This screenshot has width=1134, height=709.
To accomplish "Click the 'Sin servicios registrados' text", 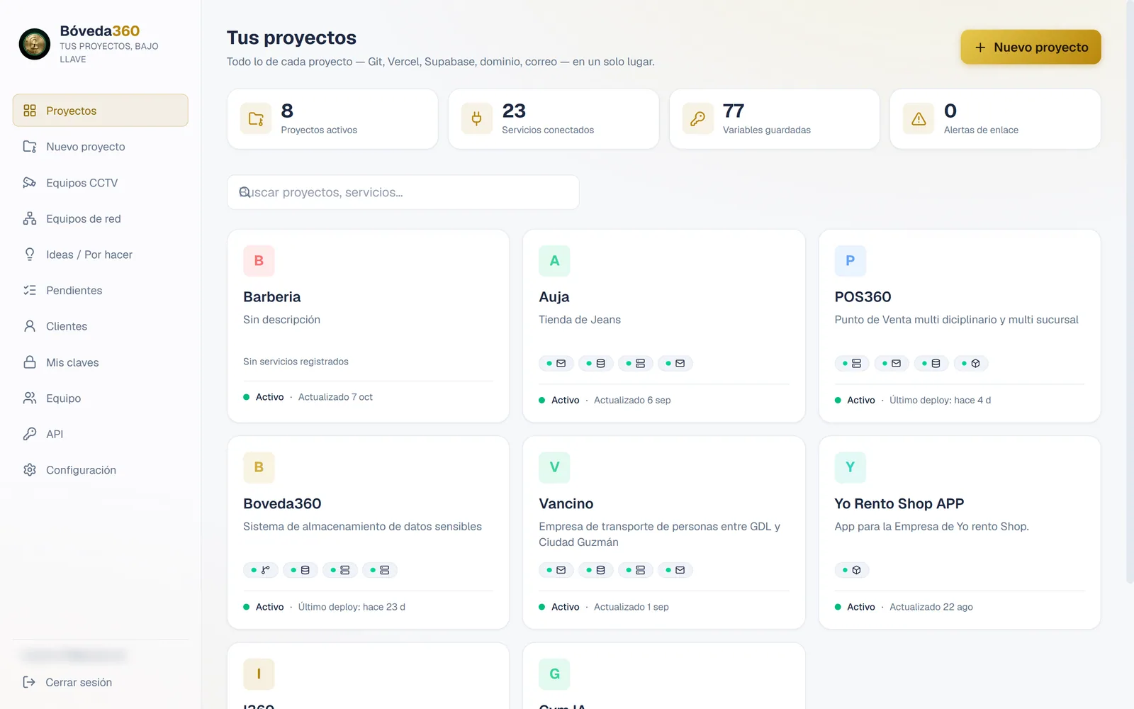I will pos(296,362).
